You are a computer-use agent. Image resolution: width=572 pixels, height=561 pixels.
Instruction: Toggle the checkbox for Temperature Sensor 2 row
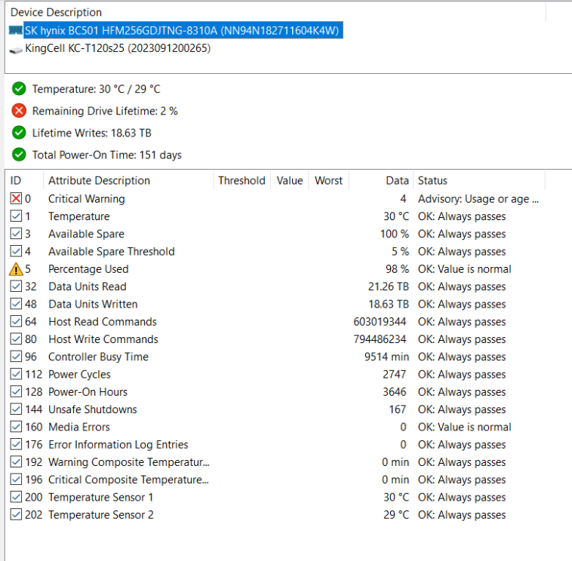[16, 515]
